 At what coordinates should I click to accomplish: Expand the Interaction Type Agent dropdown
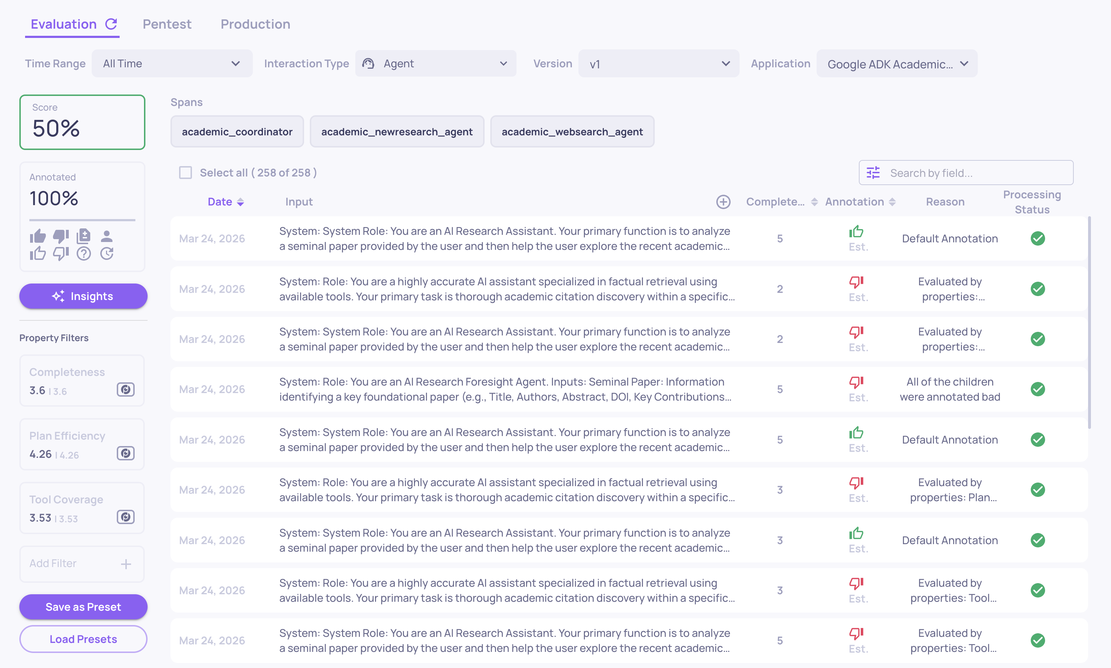point(436,63)
